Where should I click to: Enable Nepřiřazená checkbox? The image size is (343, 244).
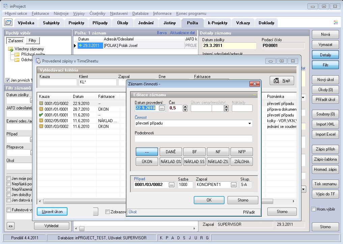pos(9,189)
